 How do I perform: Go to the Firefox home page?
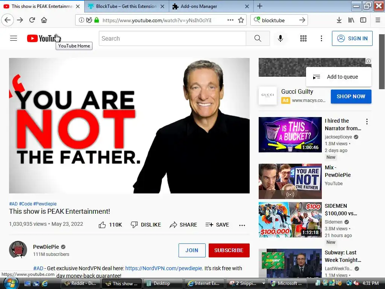click(44, 20)
